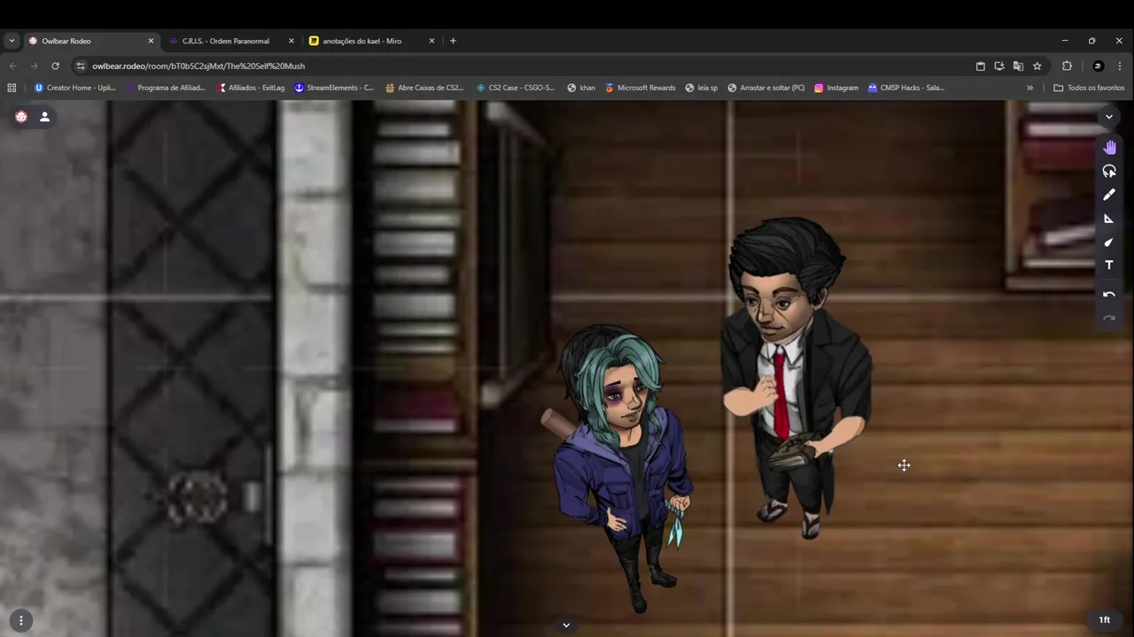Viewport: 1134px width, 637px height.
Task: Open CS2 Case - CSGO-S... bookmark
Action: pyautogui.click(x=515, y=88)
